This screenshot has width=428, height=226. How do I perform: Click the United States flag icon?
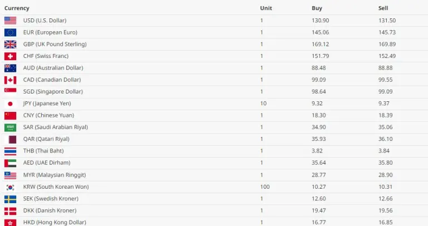[x=10, y=21]
